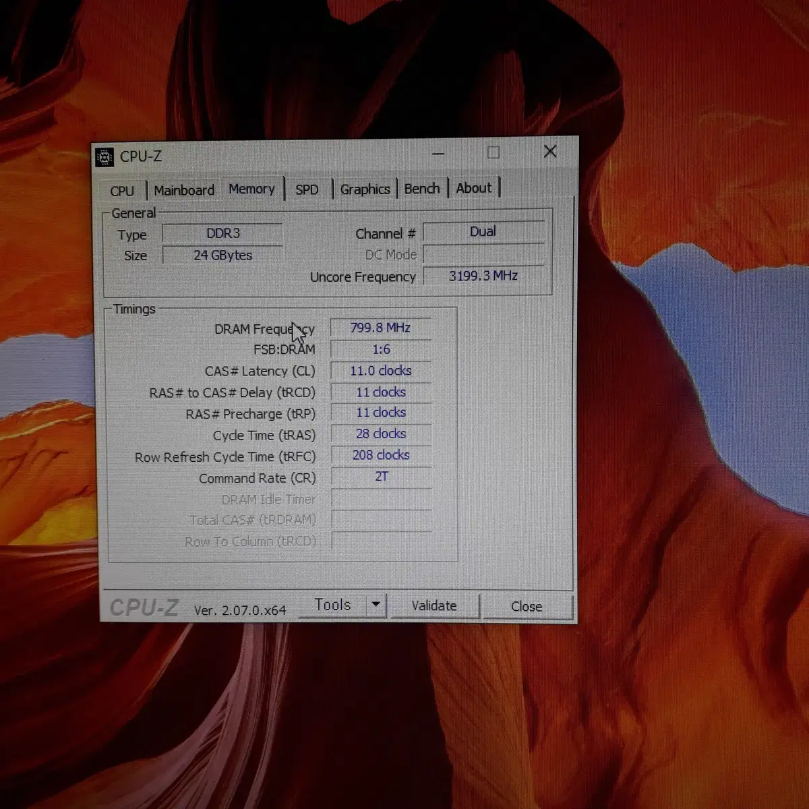Click the Tools button
Viewport: 809px width, 809px height.
pyautogui.click(x=332, y=605)
